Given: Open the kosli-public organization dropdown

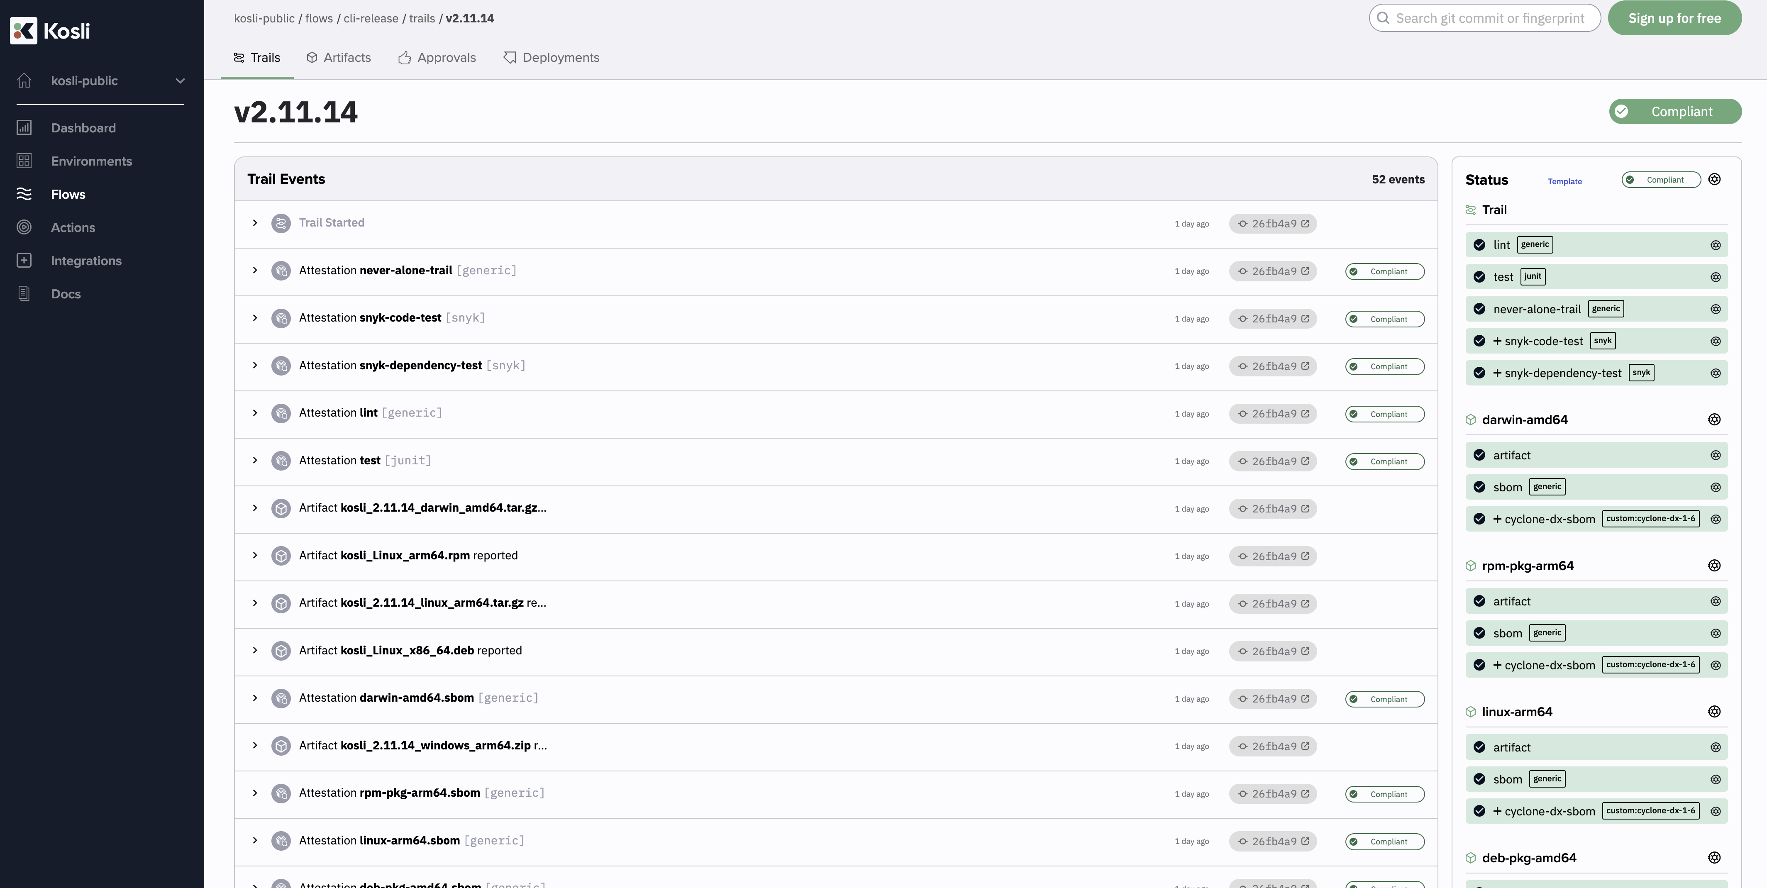Looking at the screenshot, I should click(101, 81).
